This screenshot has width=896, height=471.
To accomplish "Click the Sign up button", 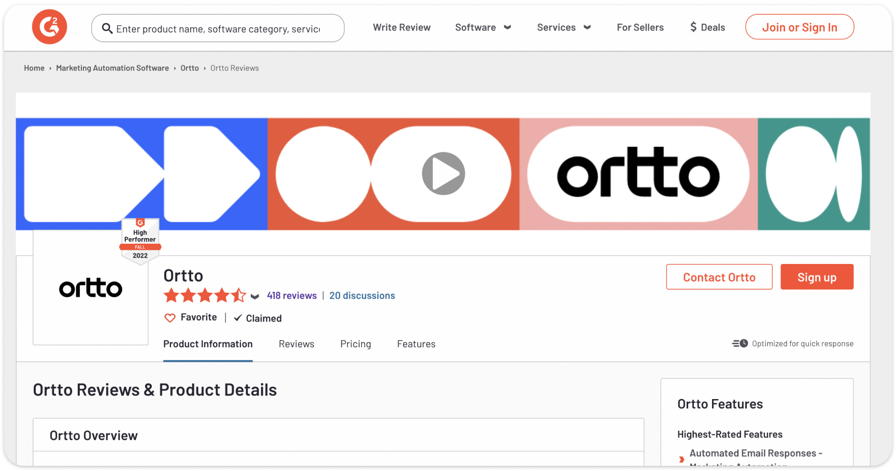I will (817, 277).
